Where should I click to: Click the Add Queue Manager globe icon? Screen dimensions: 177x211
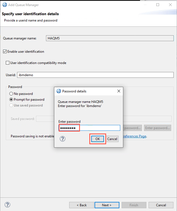coord(5,5)
